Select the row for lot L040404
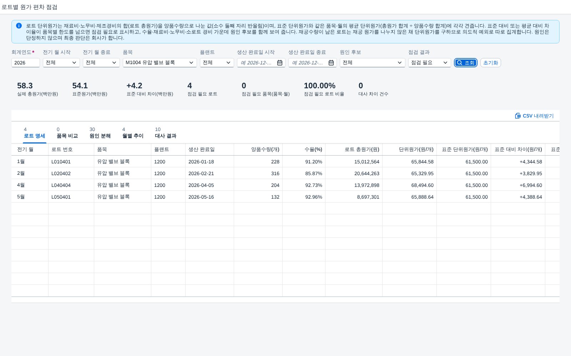Viewport: 571px width, 356px height. (285, 185)
